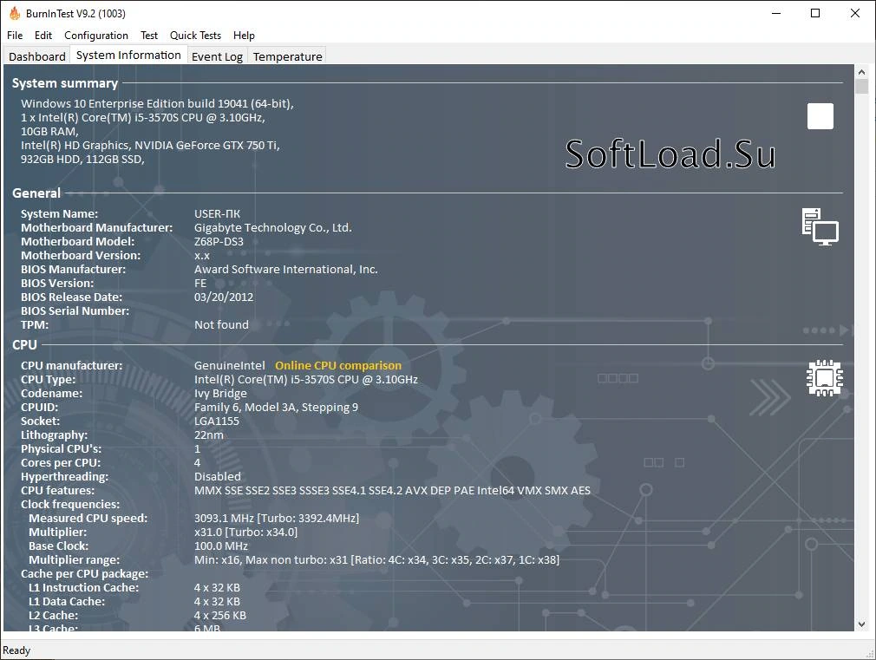Click Measured CPU speed value 3093.1 MHz
Image resolution: width=876 pixels, height=660 pixels.
277,518
